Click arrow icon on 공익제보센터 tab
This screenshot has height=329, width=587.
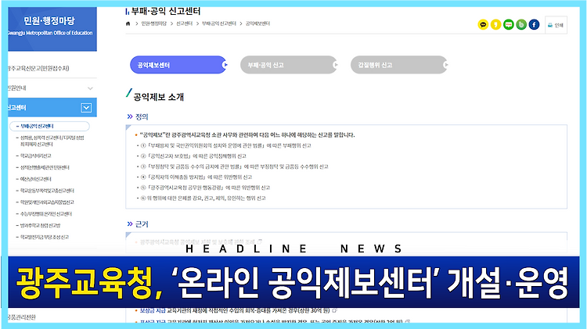click(225, 65)
